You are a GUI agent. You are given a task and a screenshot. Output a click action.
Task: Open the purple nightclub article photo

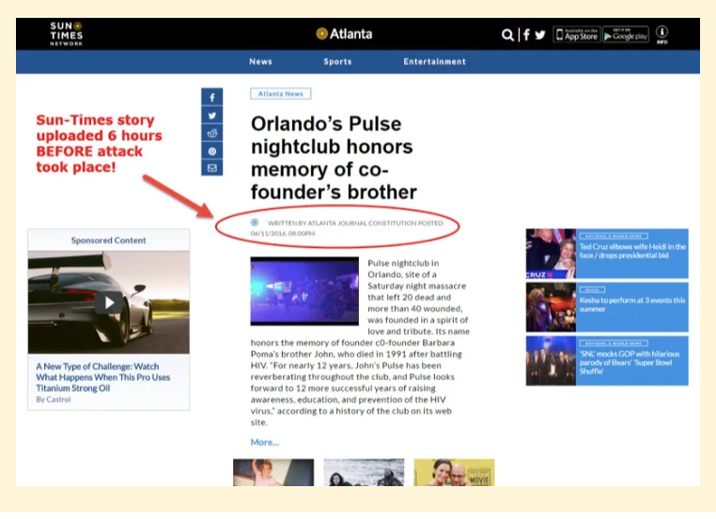(x=304, y=291)
